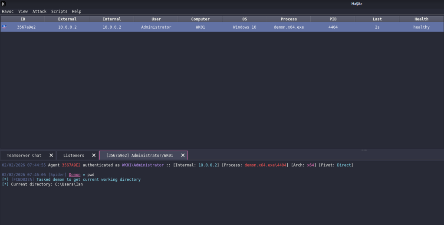The height and width of the screenshot is (225, 444).
Task: Click the Health column header
Action: [x=421, y=19]
